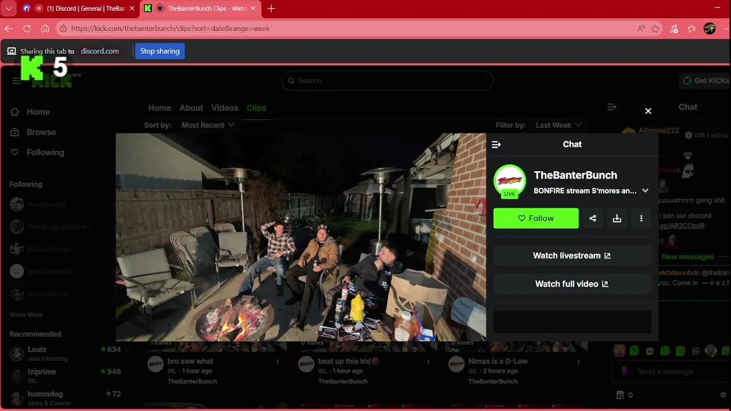Open chat settings gear icon
The image size is (731, 411).
click(x=723, y=395)
